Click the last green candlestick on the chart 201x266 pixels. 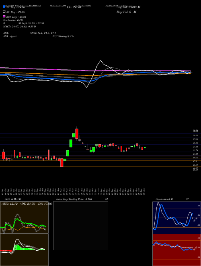tap(145, 148)
